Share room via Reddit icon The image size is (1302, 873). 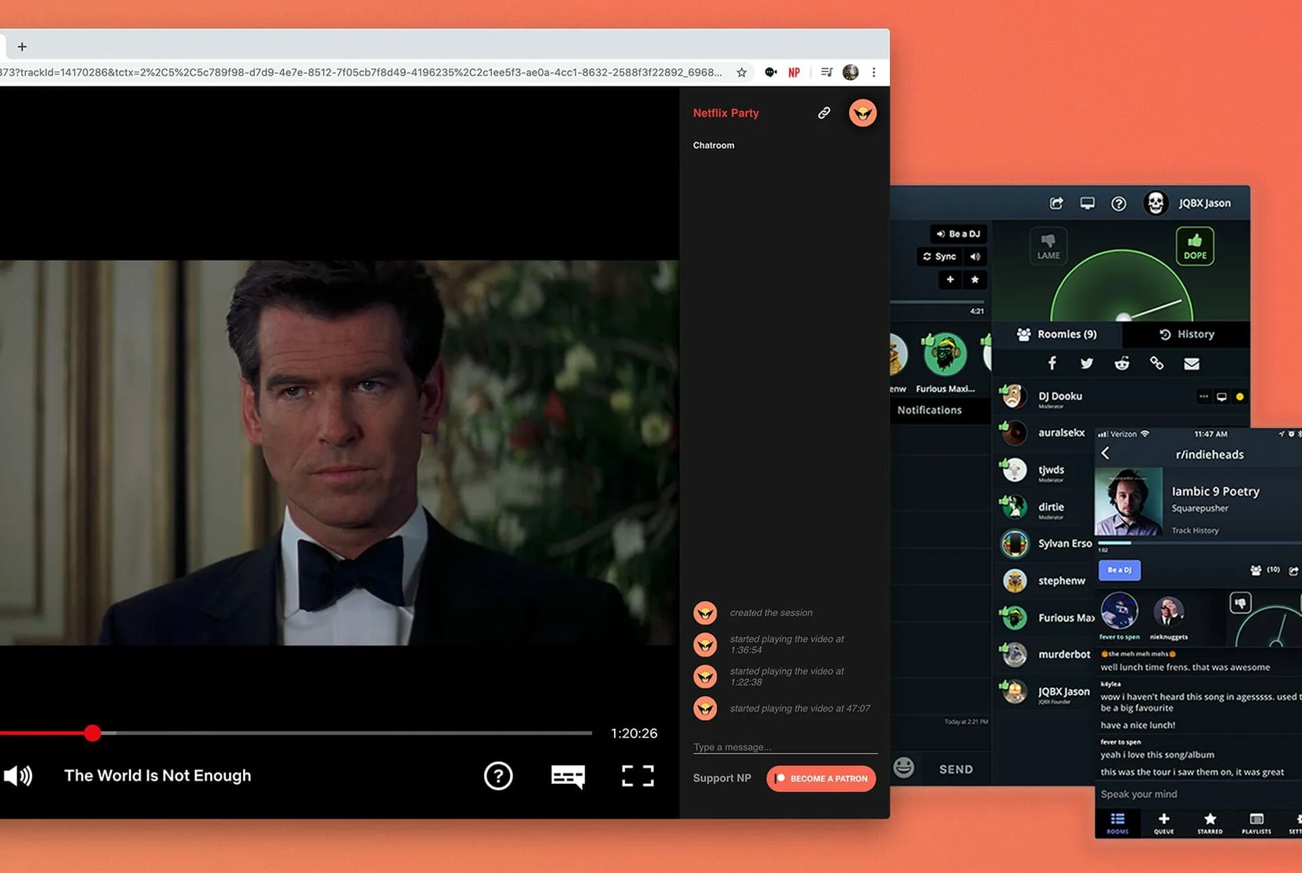(1121, 364)
